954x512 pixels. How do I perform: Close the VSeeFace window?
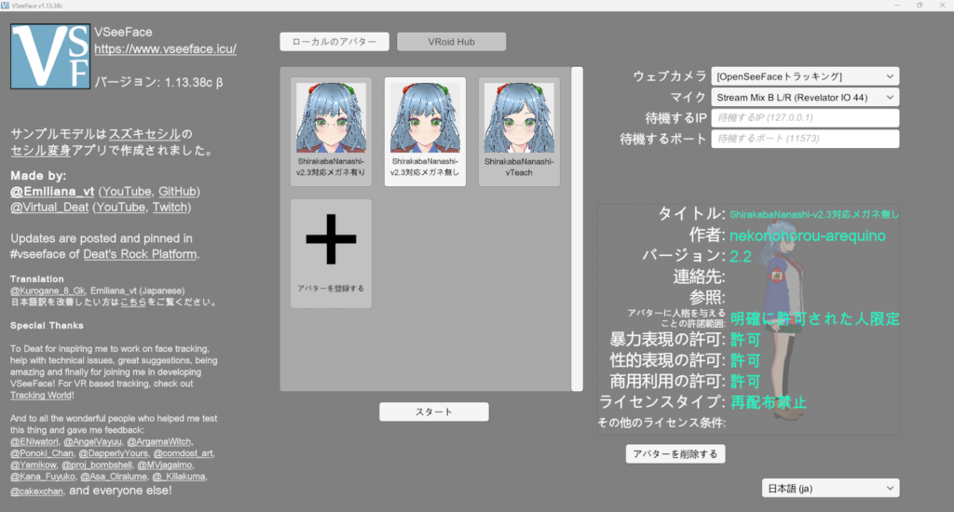point(943,5)
